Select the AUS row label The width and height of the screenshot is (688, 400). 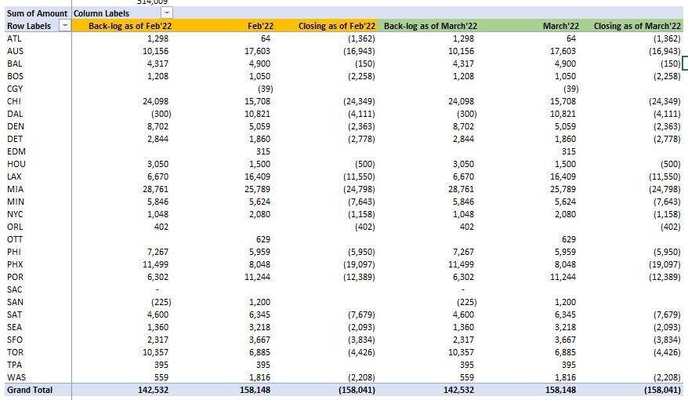[15, 51]
